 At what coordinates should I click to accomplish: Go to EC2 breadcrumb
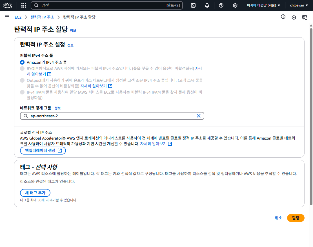pyautogui.click(x=18, y=17)
